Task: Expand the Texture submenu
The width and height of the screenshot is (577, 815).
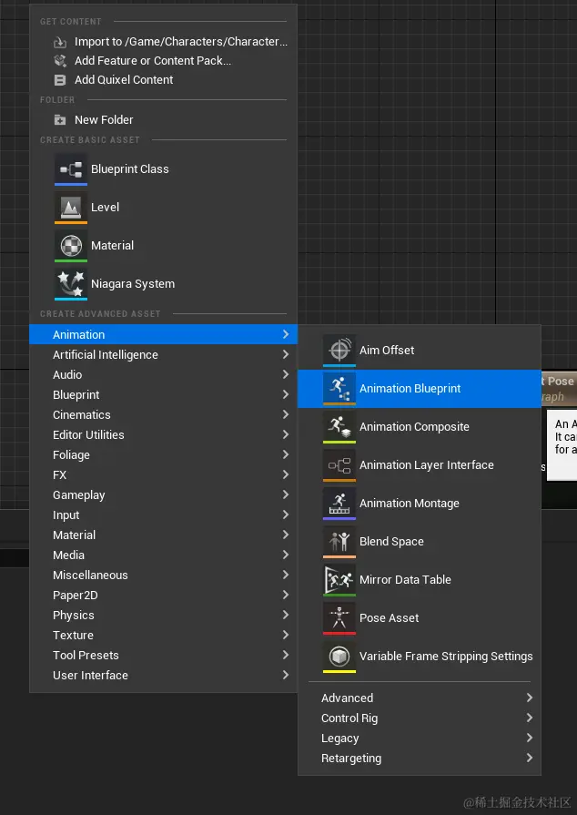Action: click(x=163, y=636)
